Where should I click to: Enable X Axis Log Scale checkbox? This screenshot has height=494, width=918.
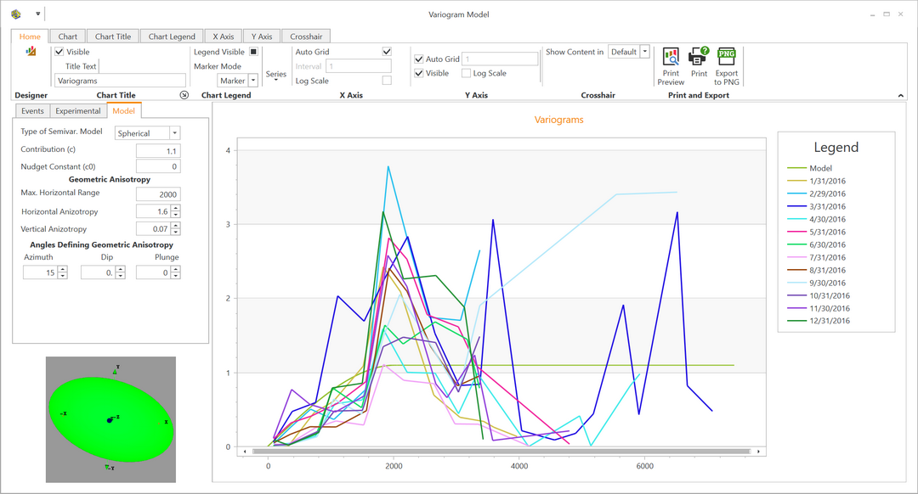coord(387,80)
